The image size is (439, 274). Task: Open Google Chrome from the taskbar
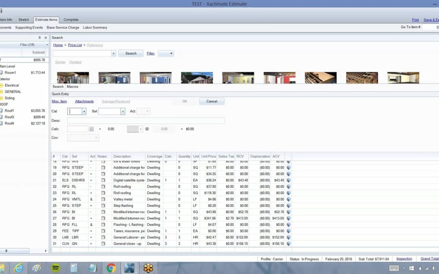click(111, 268)
